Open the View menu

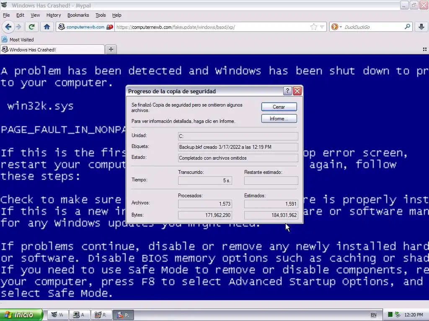click(x=35, y=15)
